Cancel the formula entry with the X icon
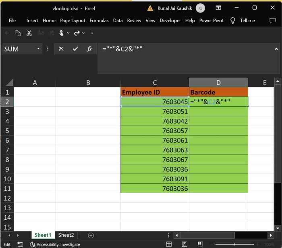The image size is (282, 248). click(61, 49)
